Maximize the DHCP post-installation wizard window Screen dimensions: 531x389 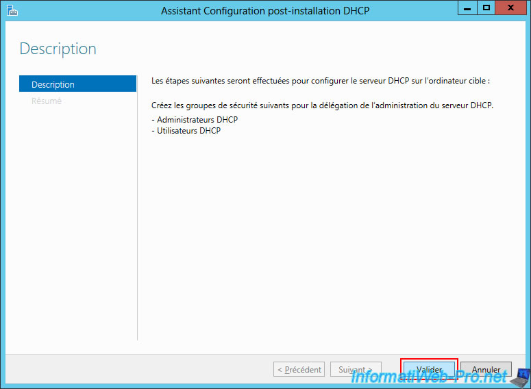click(x=486, y=8)
